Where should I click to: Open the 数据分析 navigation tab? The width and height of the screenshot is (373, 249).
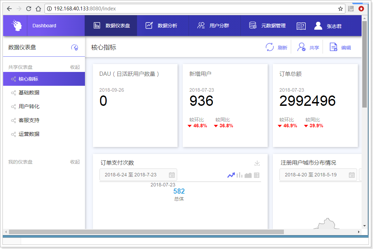[x=162, y=26]
